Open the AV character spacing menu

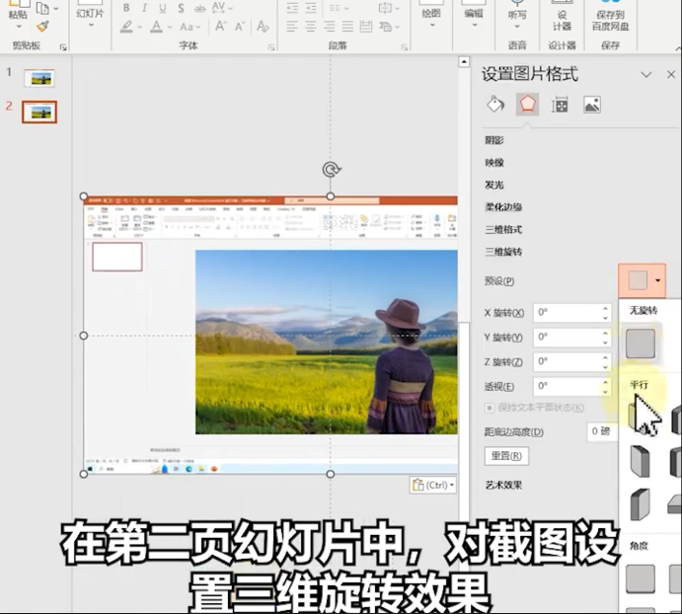[x=222, y=7]
